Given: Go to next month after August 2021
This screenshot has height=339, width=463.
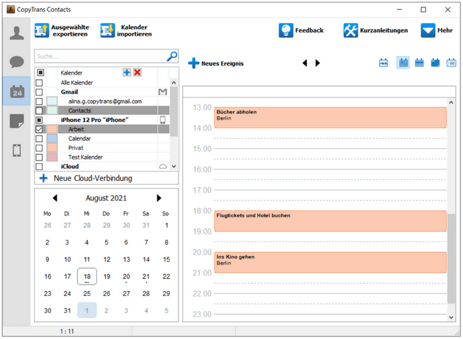Looking at the screenshot, I should (159, 198).
